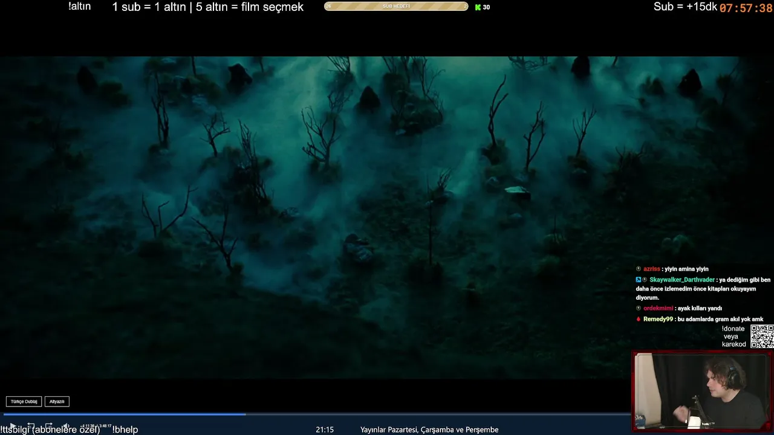Skip forward using the forward-skip icon

(49, 426)
